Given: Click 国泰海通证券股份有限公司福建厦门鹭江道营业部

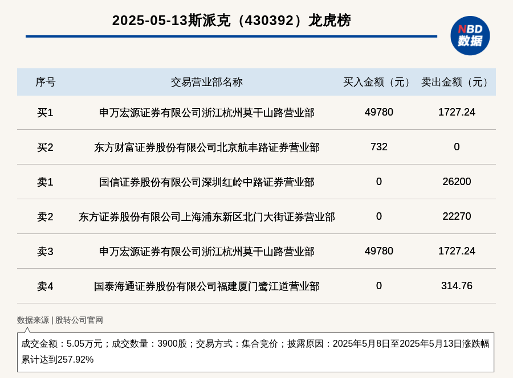Looking at the screenshot, I should (206, 286).
